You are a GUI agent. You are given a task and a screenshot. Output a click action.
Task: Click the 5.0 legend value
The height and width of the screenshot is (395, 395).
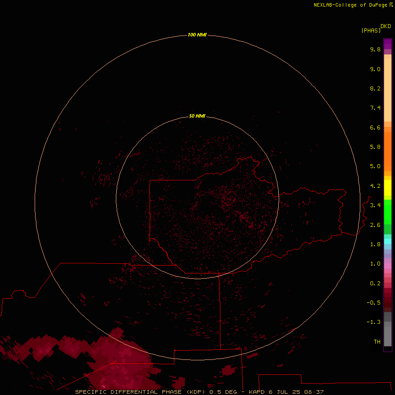pyautogui.click(x=375, y=166)
